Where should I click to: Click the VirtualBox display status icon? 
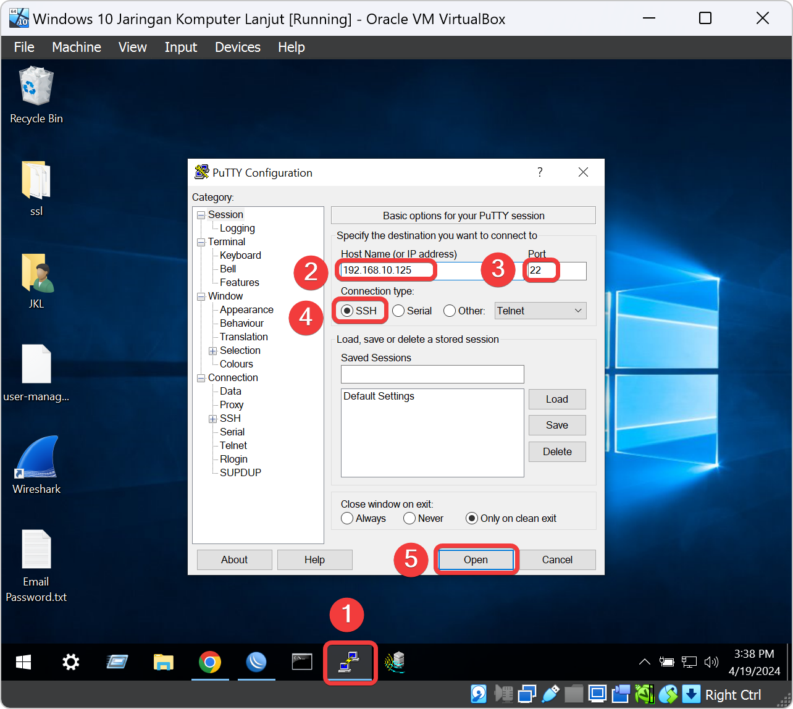(x=597, y=694)
